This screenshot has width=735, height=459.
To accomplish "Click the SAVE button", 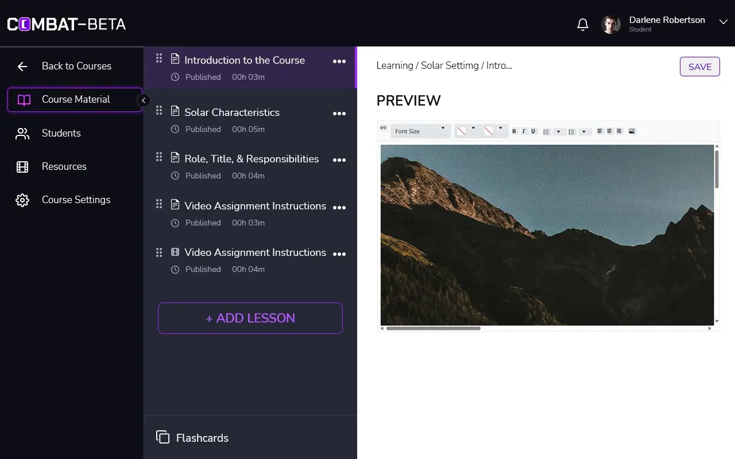I will click(699, 67).
